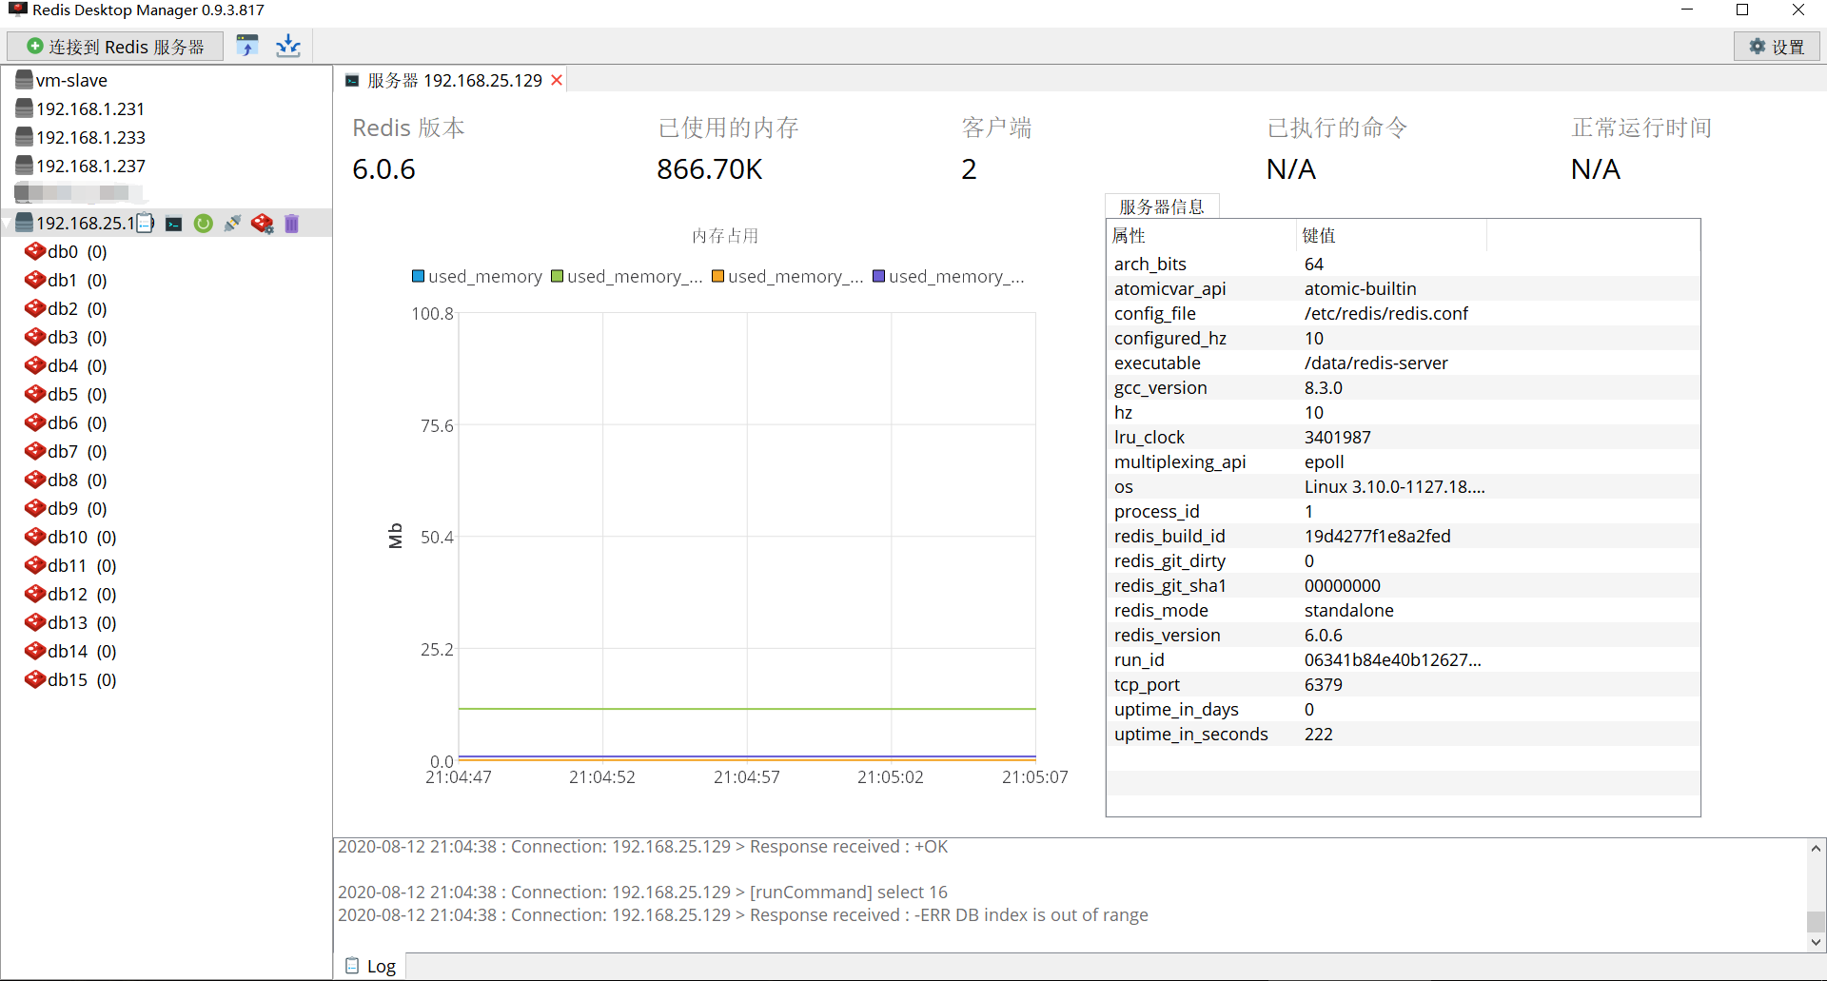This screenshot has width=1827, height=981.
Task: Toggle the purple used_memory legend swatch
Action: tap(879, 276)
